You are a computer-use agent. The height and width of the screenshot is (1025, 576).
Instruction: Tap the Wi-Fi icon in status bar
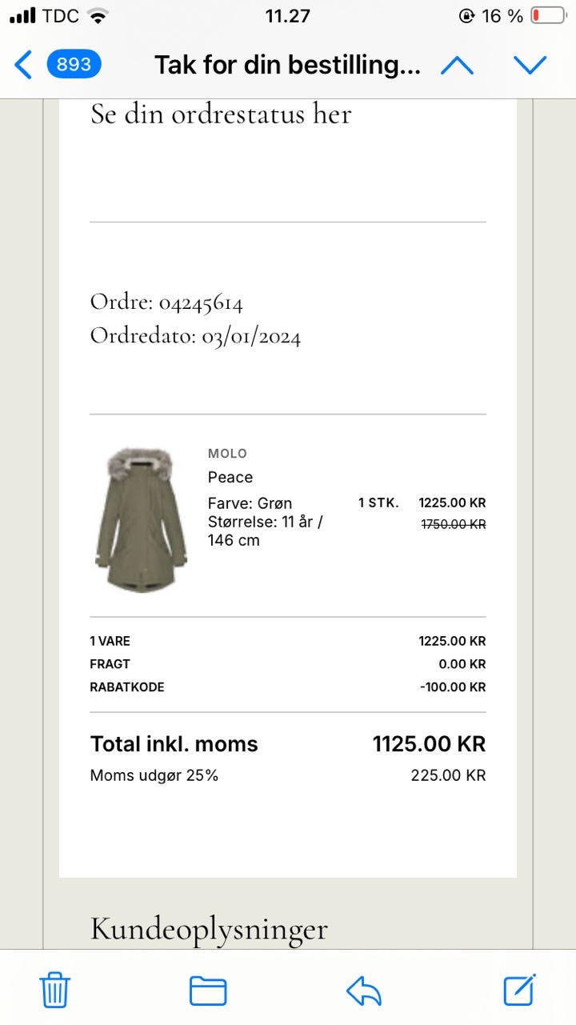tap(98, 16)
